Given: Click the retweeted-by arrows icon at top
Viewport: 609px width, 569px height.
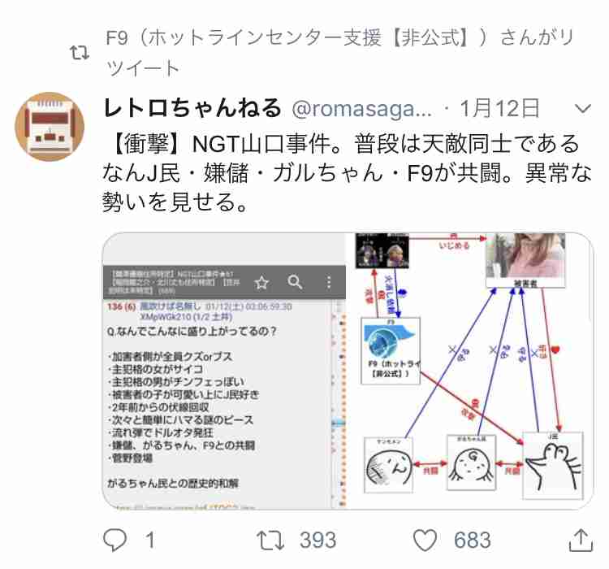Looking at the screenshot, I should (x=80, y=53).
